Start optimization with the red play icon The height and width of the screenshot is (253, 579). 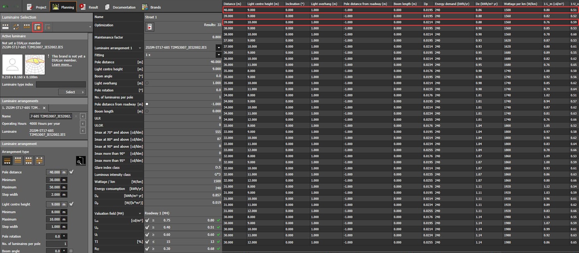(150, 27)
